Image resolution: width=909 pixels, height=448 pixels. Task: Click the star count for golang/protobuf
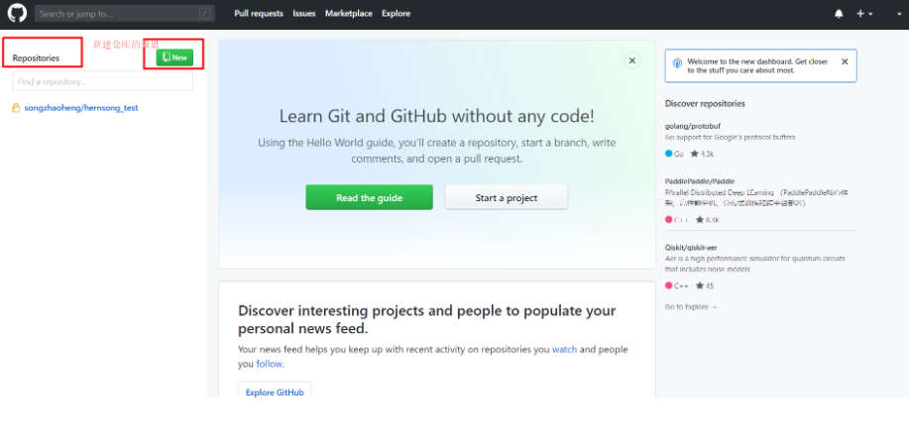click(x=703, y=154)
